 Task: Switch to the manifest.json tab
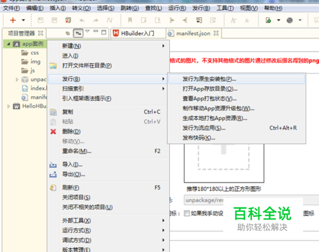(193, 33)
